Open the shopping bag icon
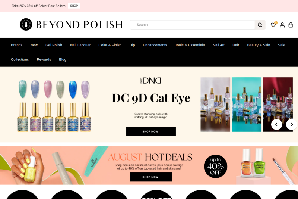The width and height of the screenshot is (298, 199). click(291, 25)
